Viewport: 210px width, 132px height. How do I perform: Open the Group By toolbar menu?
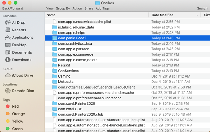click(x=63, y=8)
